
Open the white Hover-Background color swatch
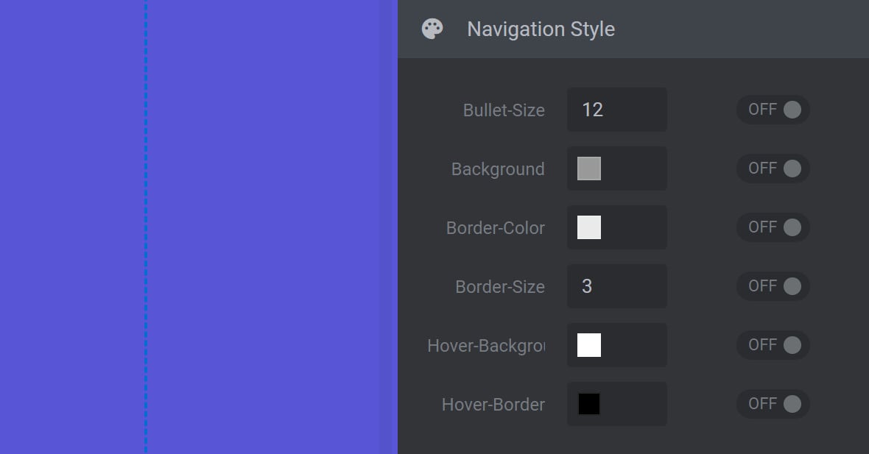589,345
